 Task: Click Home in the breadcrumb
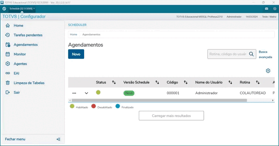pos(74,34)
